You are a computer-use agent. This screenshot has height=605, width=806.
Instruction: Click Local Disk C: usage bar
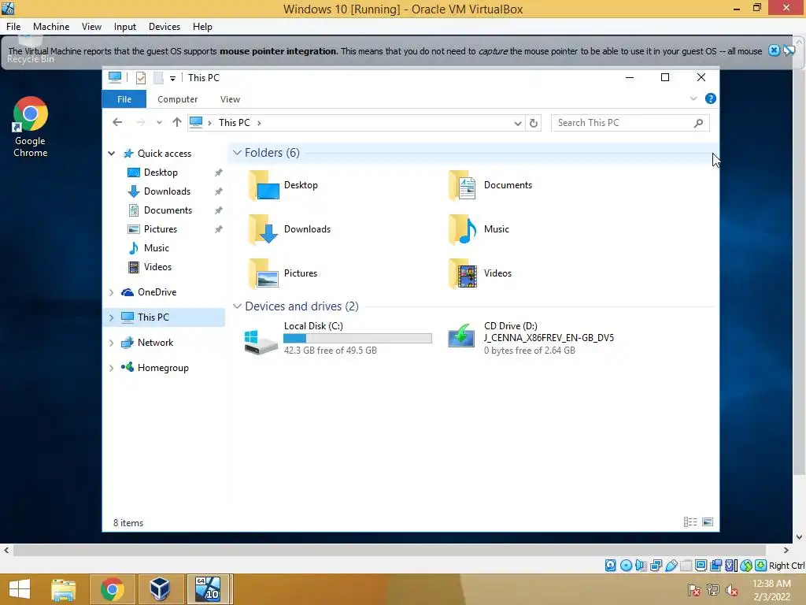pyautogui.click(x=358, y=338)
